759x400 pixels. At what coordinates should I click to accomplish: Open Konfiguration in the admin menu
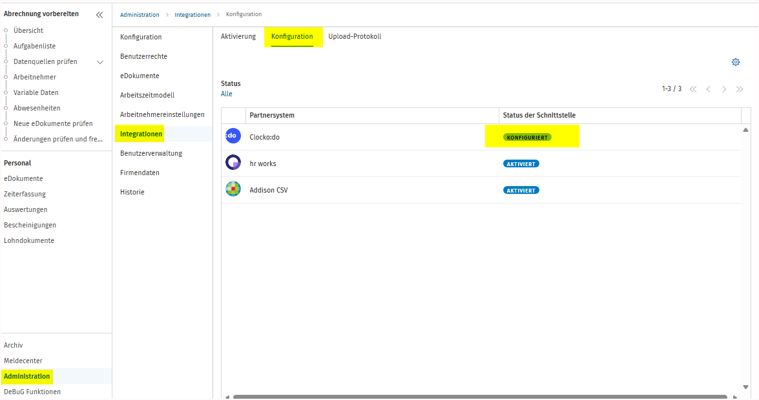[x=141, y=37]
